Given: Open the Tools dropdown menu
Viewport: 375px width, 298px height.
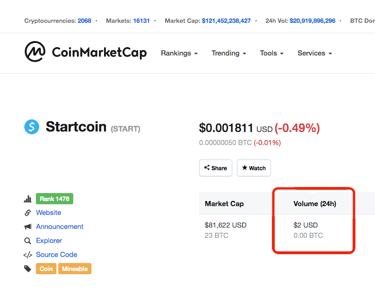Looking at the screenshot, I should 271,53.
